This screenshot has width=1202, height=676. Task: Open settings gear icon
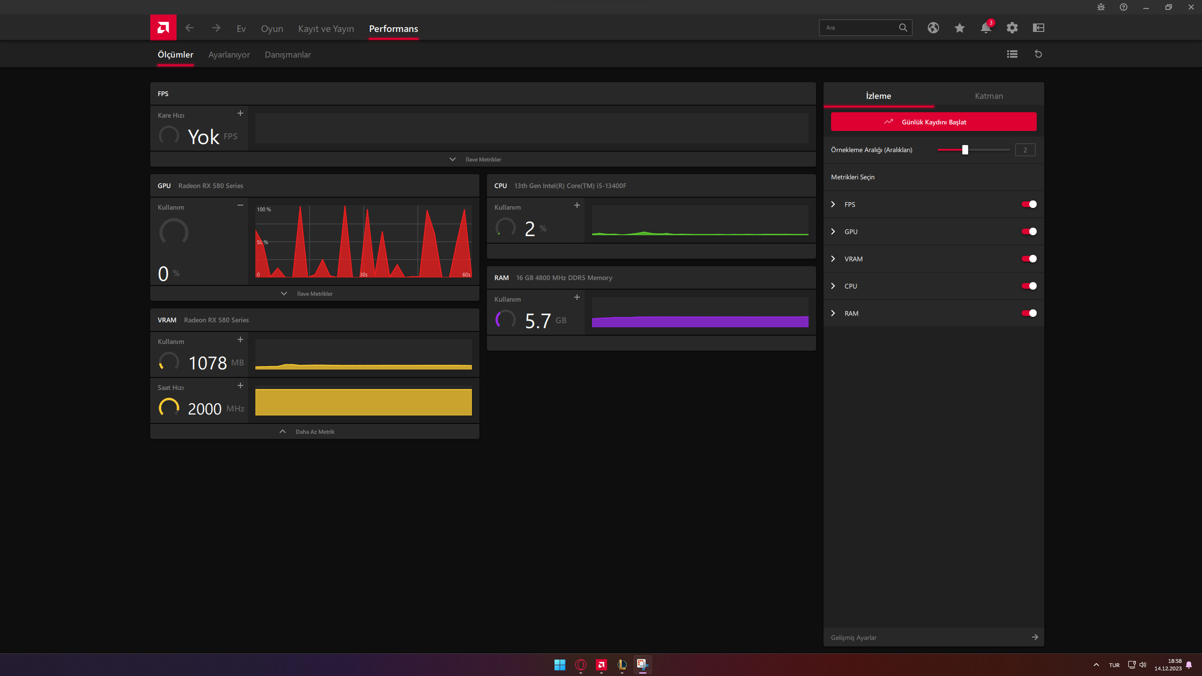point(1012,28)
